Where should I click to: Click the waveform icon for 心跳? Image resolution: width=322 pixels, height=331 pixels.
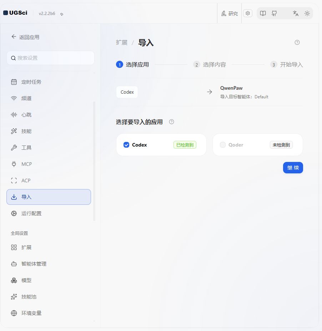tap(14, 115)
